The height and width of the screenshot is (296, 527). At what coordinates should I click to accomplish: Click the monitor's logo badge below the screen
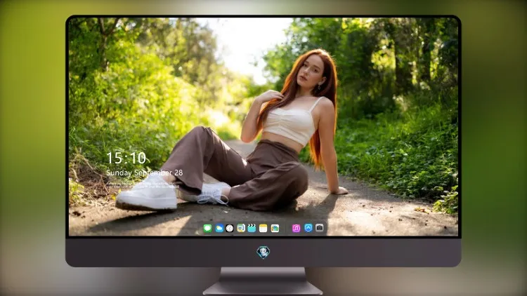point(263,253)
